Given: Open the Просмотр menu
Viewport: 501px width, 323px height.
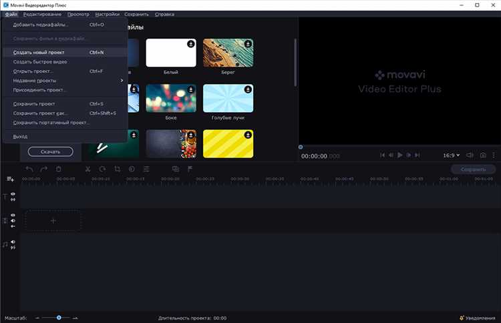Looking at the screenshot, I should [x=78, y=15].
